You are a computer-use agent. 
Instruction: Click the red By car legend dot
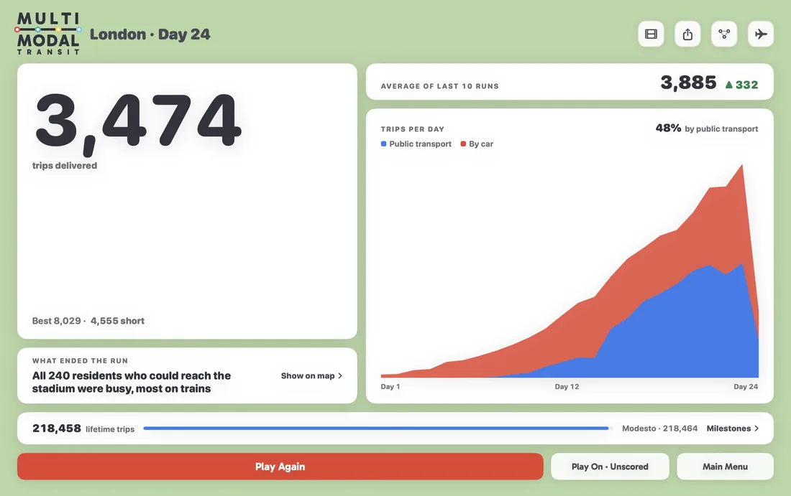pyautogui.click(x=463, y=144)
